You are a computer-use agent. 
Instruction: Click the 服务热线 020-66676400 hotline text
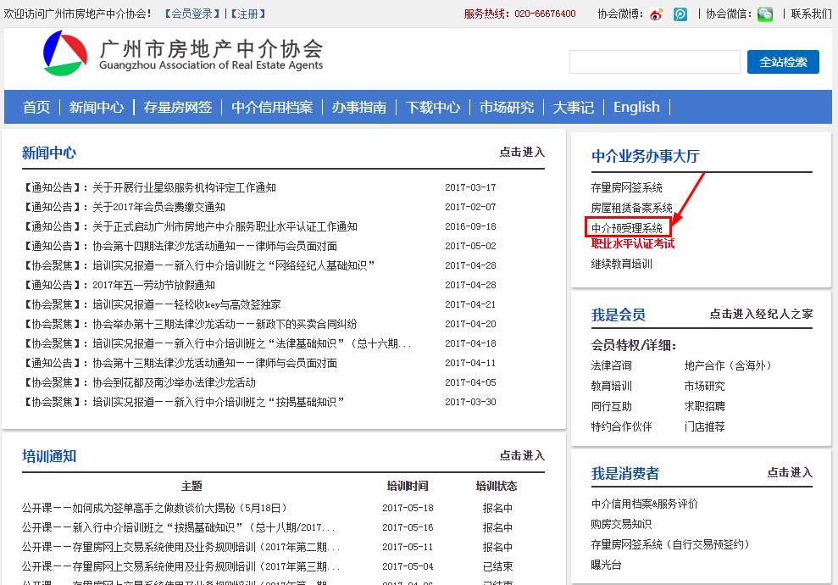(x=520, y=14)
